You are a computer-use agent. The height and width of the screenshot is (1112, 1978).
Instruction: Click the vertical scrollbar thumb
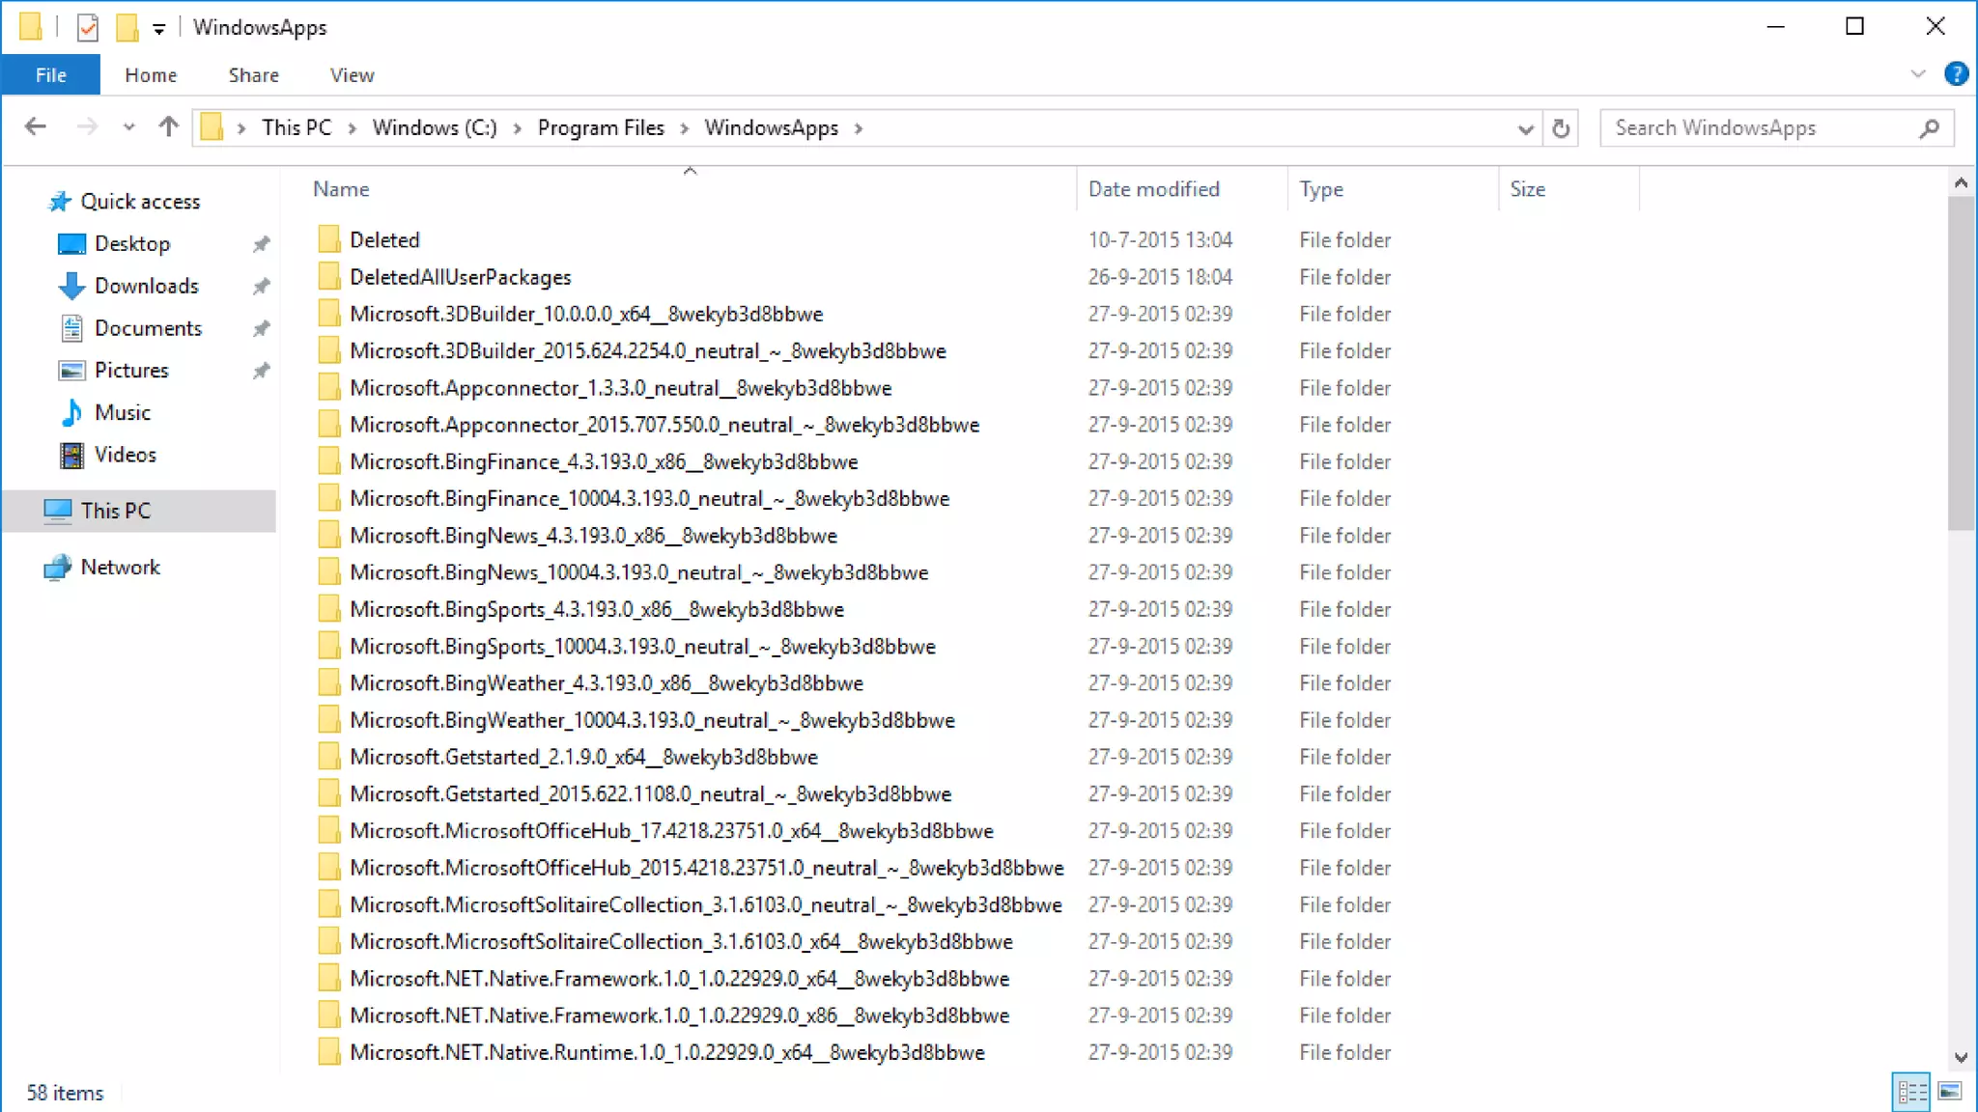point(1961,364)
